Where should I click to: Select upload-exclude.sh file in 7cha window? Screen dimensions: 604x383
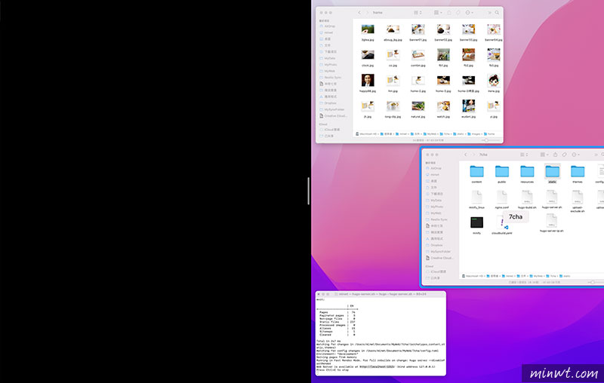coord(578,197)
